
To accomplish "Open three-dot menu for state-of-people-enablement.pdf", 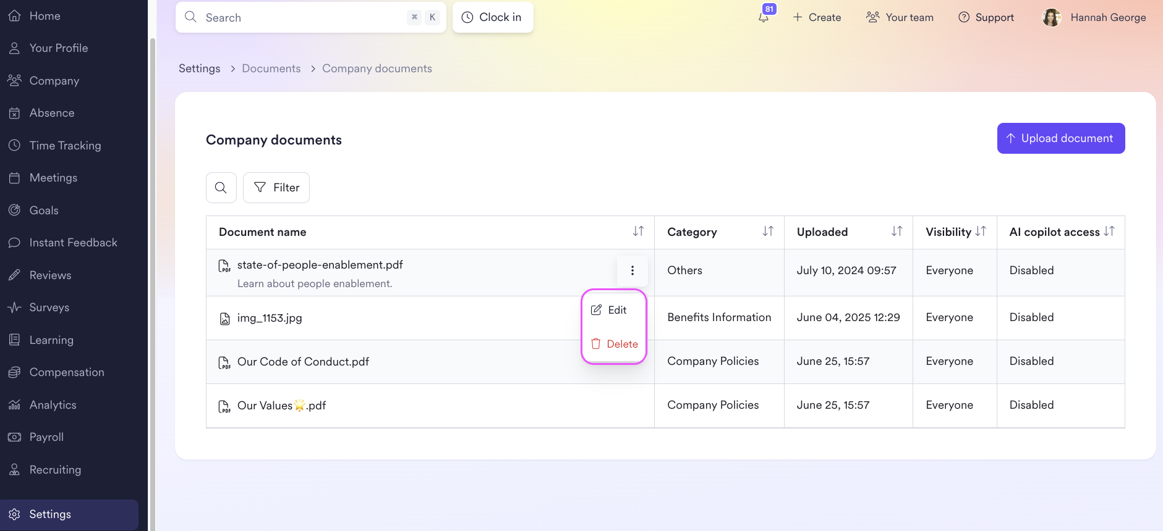I will click(x=632, y=270).
